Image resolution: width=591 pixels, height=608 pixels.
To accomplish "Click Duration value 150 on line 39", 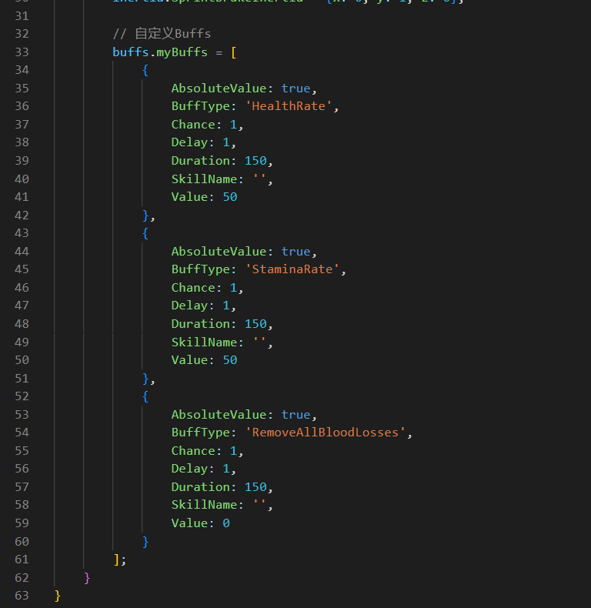I will [x=255, y=161].
